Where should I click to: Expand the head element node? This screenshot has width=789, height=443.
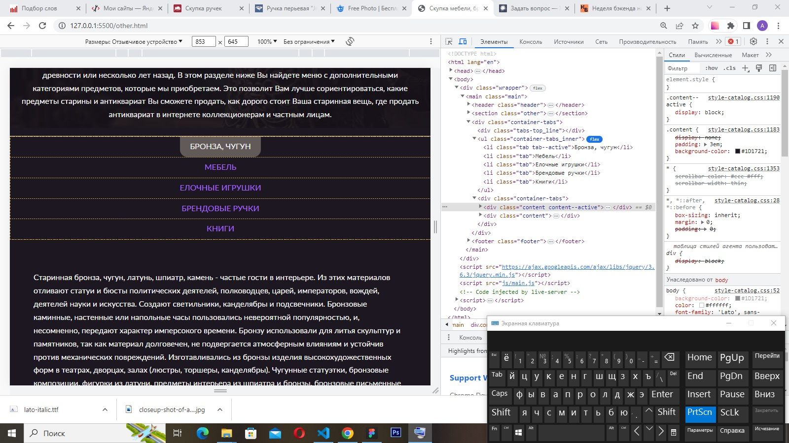point(451,70)
